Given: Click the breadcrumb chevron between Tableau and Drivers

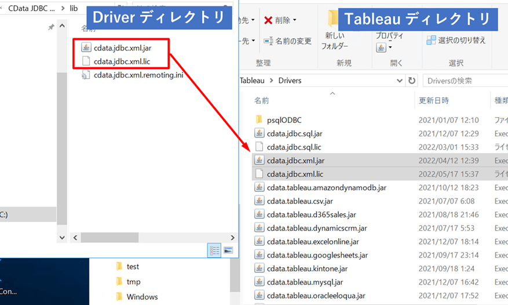Looking at the screenshot, I should point(272,81).
